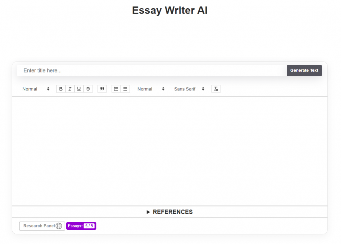Toggle underline off in the toolbar
341x244 pixels.
coord(79,89)
